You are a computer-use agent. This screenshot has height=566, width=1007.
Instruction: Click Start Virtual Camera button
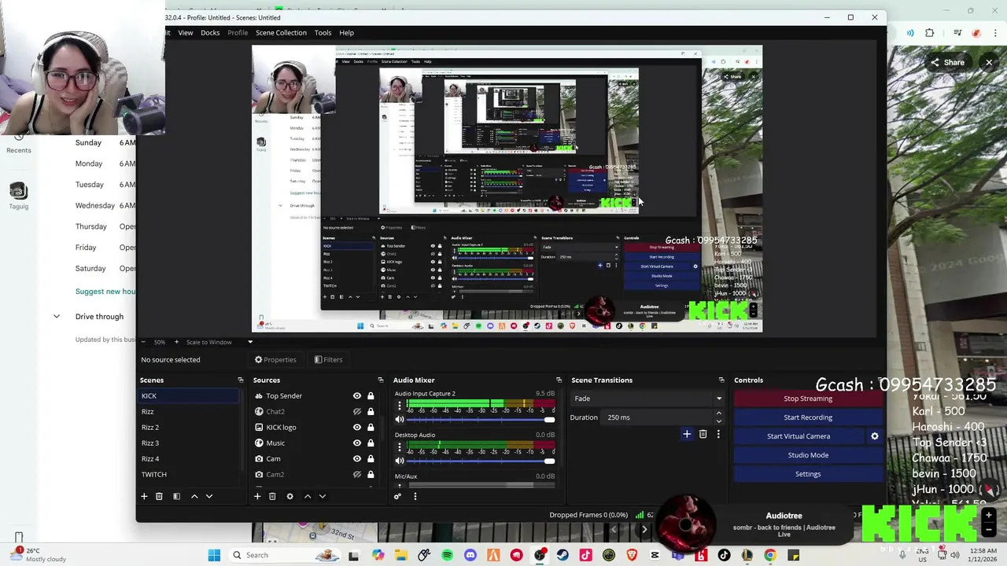coord(799,436)
